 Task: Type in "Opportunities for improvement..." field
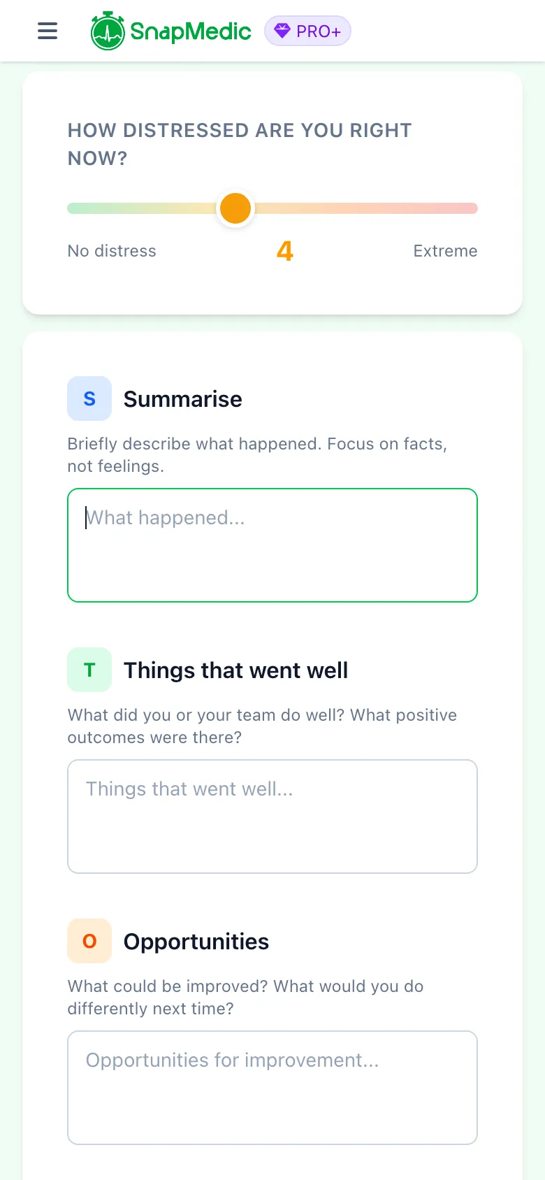point(272,1088)
